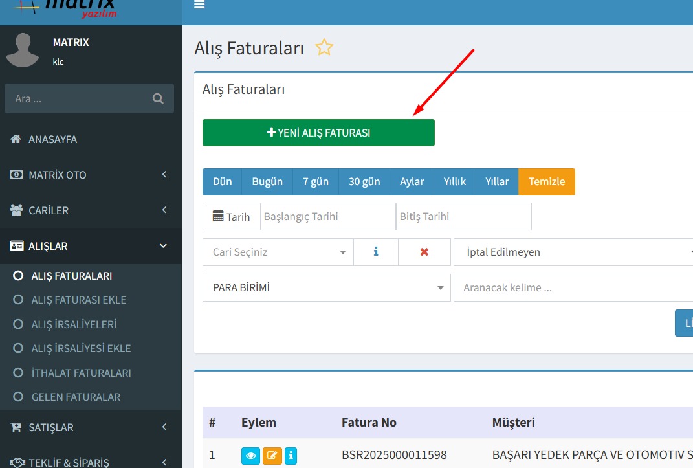Viewport: 693px width, 468px height.
Task: Open the PARA BİRİMİ dropdown
Action: 326,287
